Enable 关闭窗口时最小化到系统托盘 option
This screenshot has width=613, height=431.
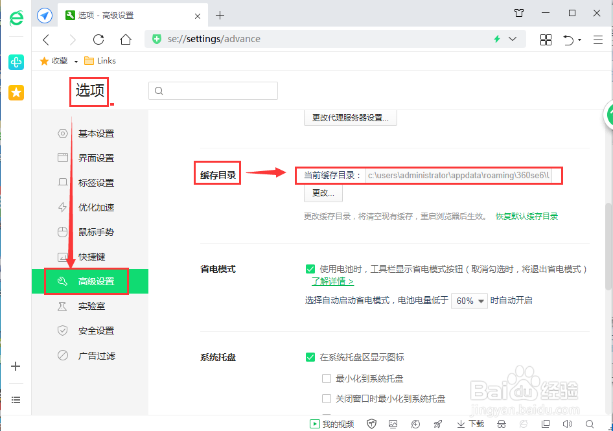tap(327, 399)
